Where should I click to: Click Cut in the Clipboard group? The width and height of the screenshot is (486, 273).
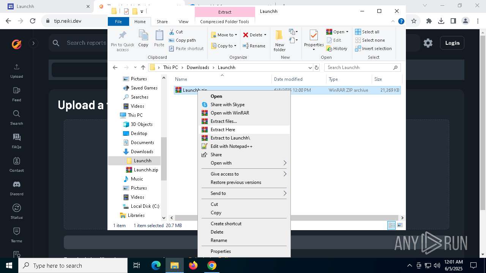tap(176, 32)
